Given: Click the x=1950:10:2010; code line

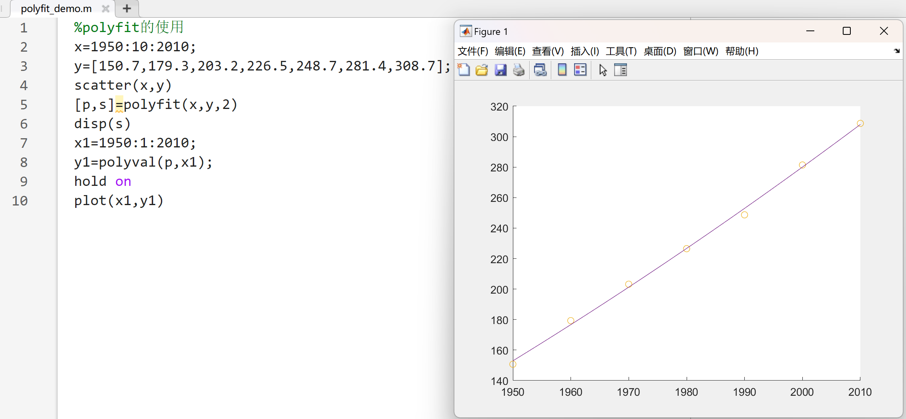Looking at the screenshot, I should (135, 47).
